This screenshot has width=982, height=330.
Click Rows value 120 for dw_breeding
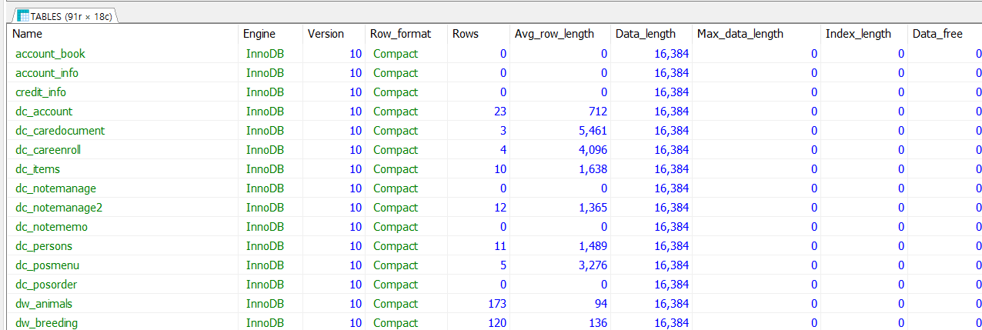[497, 323]
